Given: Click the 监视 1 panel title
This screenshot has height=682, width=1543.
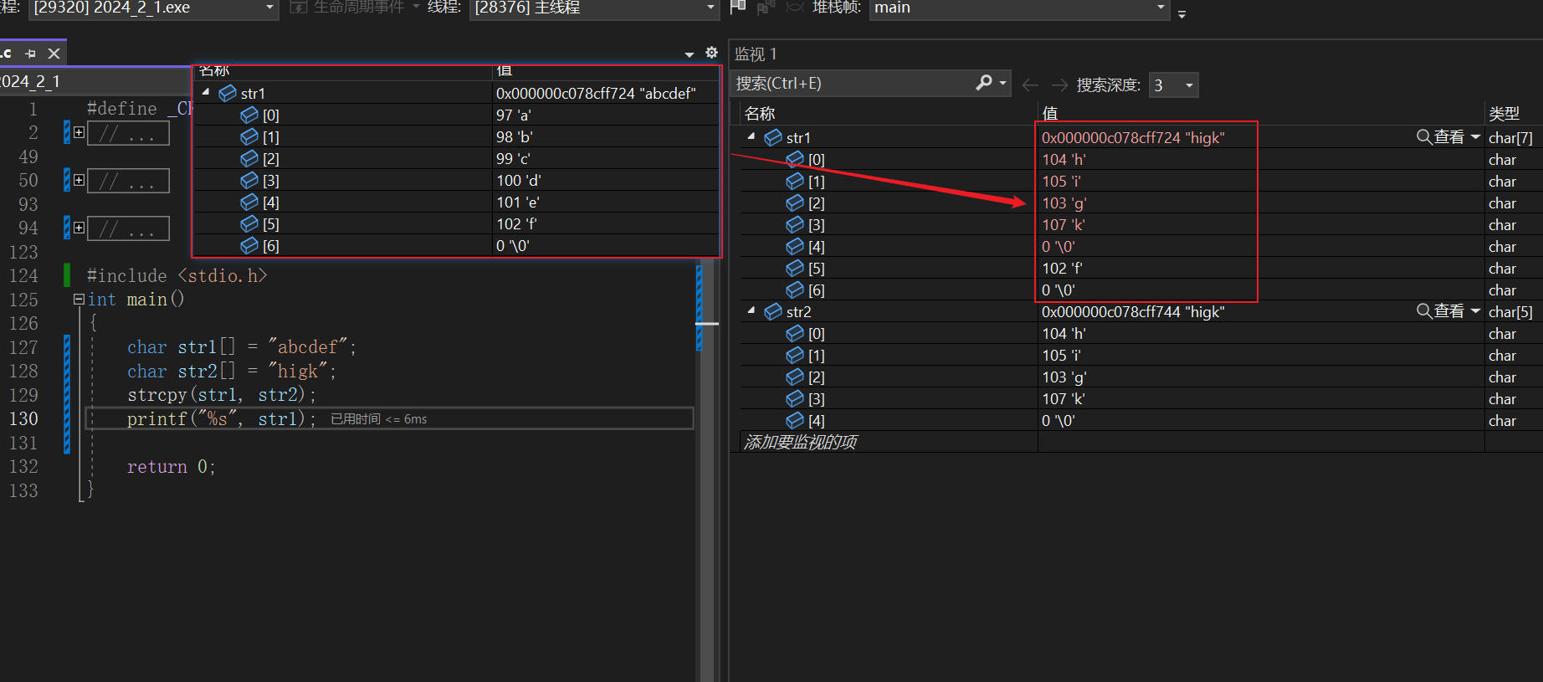Looking at the screenshot, I should [x=756, y=54].
